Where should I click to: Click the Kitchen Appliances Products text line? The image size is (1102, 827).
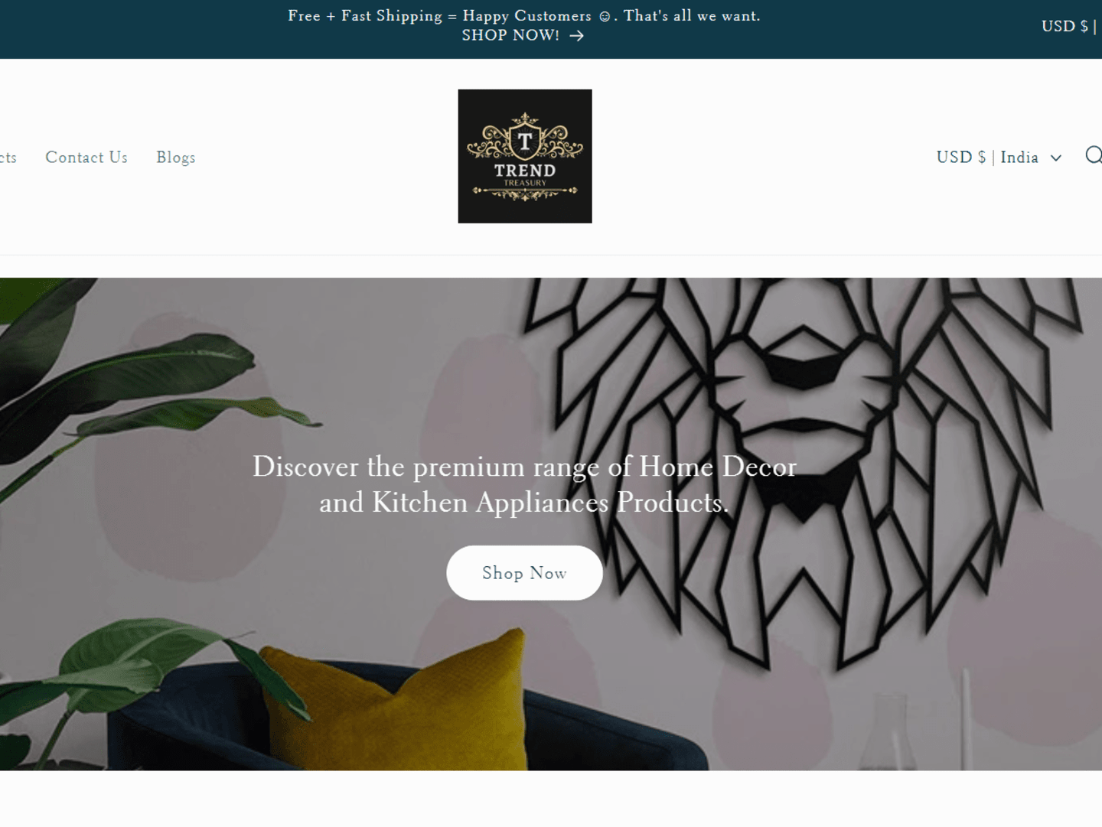coord(524,503)
